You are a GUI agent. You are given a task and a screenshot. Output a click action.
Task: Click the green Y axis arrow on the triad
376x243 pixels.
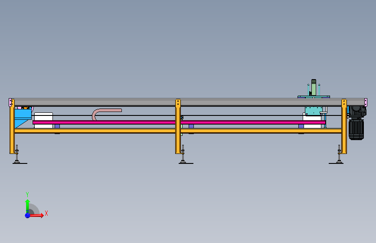tap(27, 206)
